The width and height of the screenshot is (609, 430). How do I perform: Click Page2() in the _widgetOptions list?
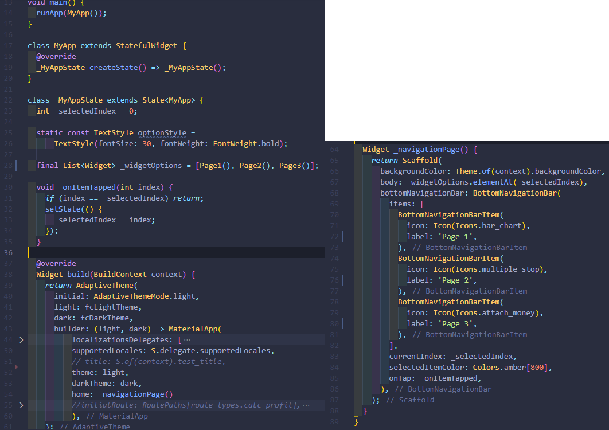pyautogui.click(x=255, y=166)
